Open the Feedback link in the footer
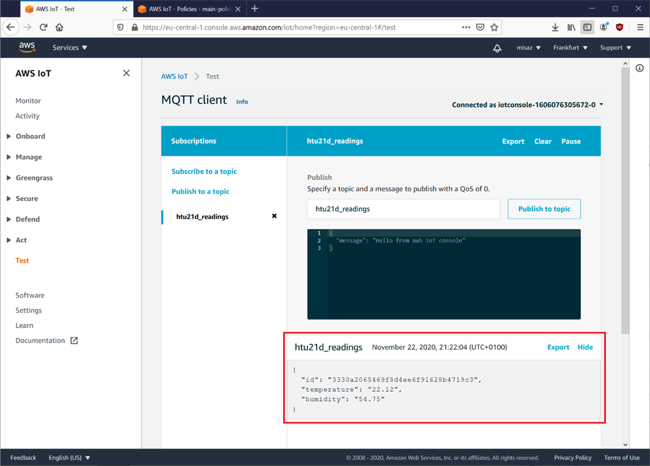Viewport: 650px width, 466px height. [x=23, y=458]
